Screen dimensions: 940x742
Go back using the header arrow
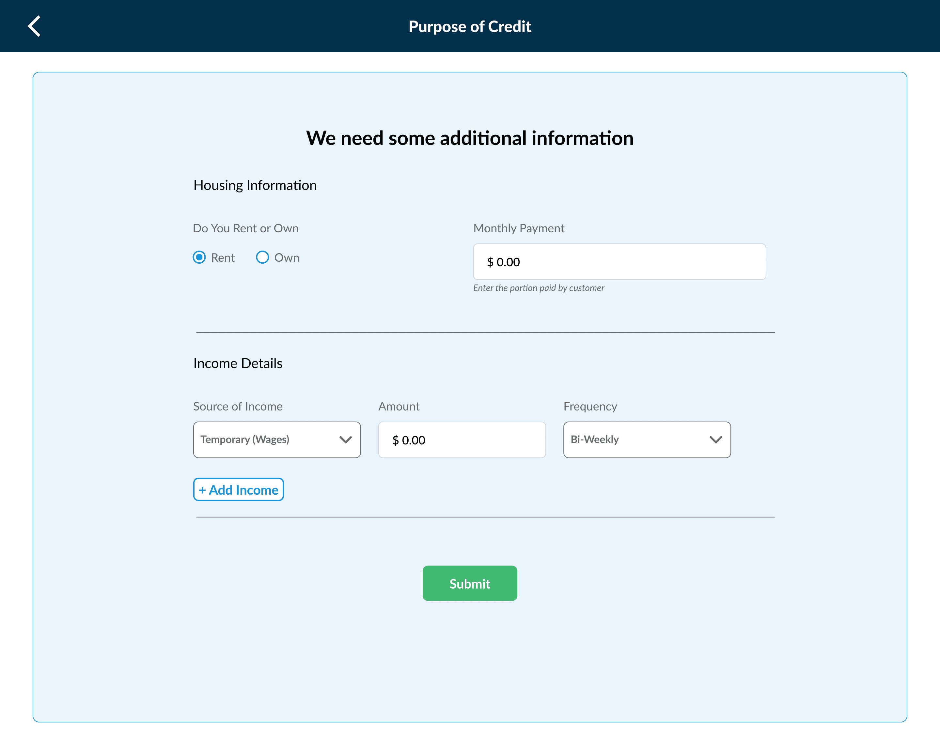click(x=34, y=26)
